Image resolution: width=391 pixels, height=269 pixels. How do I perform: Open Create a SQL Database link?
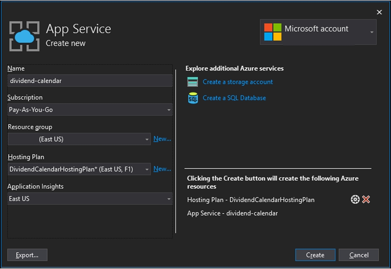click(x=234, y=98)
